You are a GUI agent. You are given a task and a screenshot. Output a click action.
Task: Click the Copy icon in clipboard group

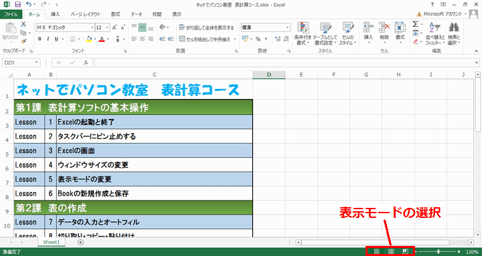click(x=23, y=33)
